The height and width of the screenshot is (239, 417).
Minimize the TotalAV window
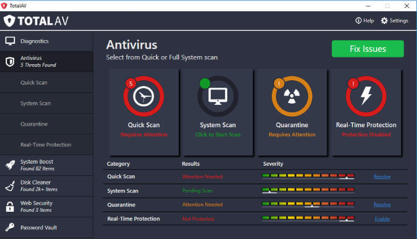point(368,6)
